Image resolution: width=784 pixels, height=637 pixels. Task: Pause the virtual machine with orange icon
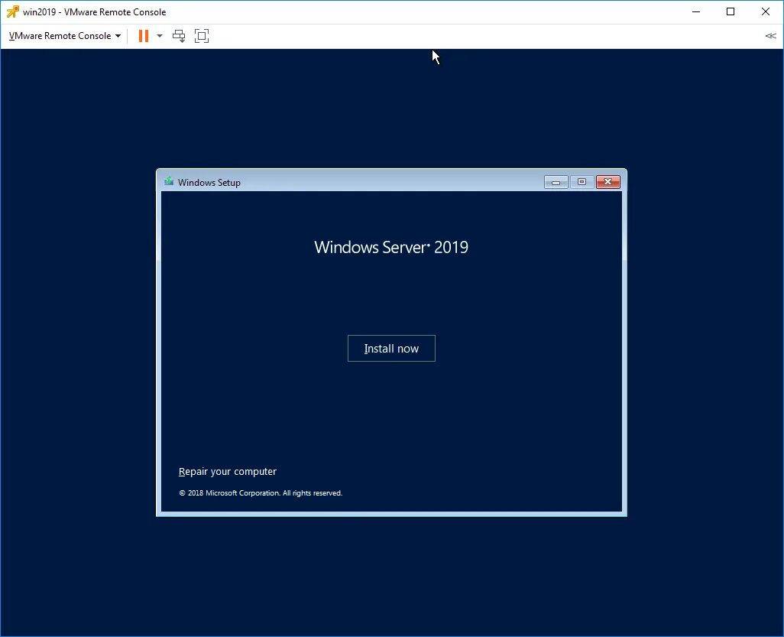tap(144, 35)
